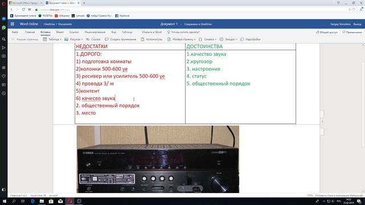The height and width of the screenshot is (205, 365).
Task: Open the Opera sidebar send/flow arrow icon
Action: tap(3, 48)
